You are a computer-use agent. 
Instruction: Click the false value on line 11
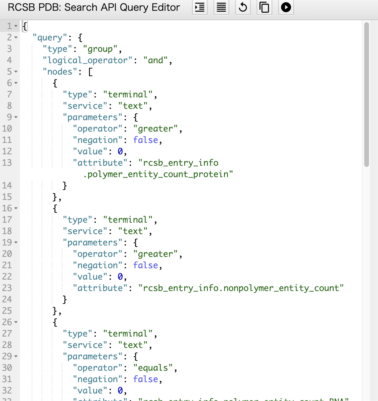point(146,140)
